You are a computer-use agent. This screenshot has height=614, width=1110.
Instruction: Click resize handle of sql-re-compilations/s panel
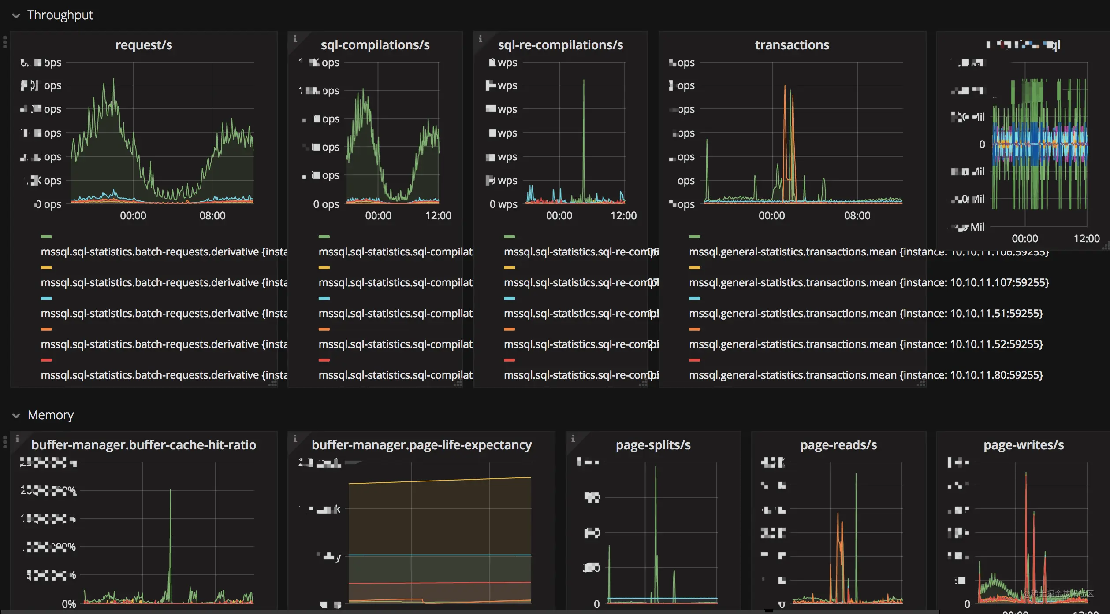click(643, 384)
